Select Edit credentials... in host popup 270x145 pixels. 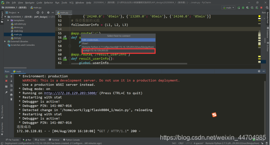(x=118, y=40)
